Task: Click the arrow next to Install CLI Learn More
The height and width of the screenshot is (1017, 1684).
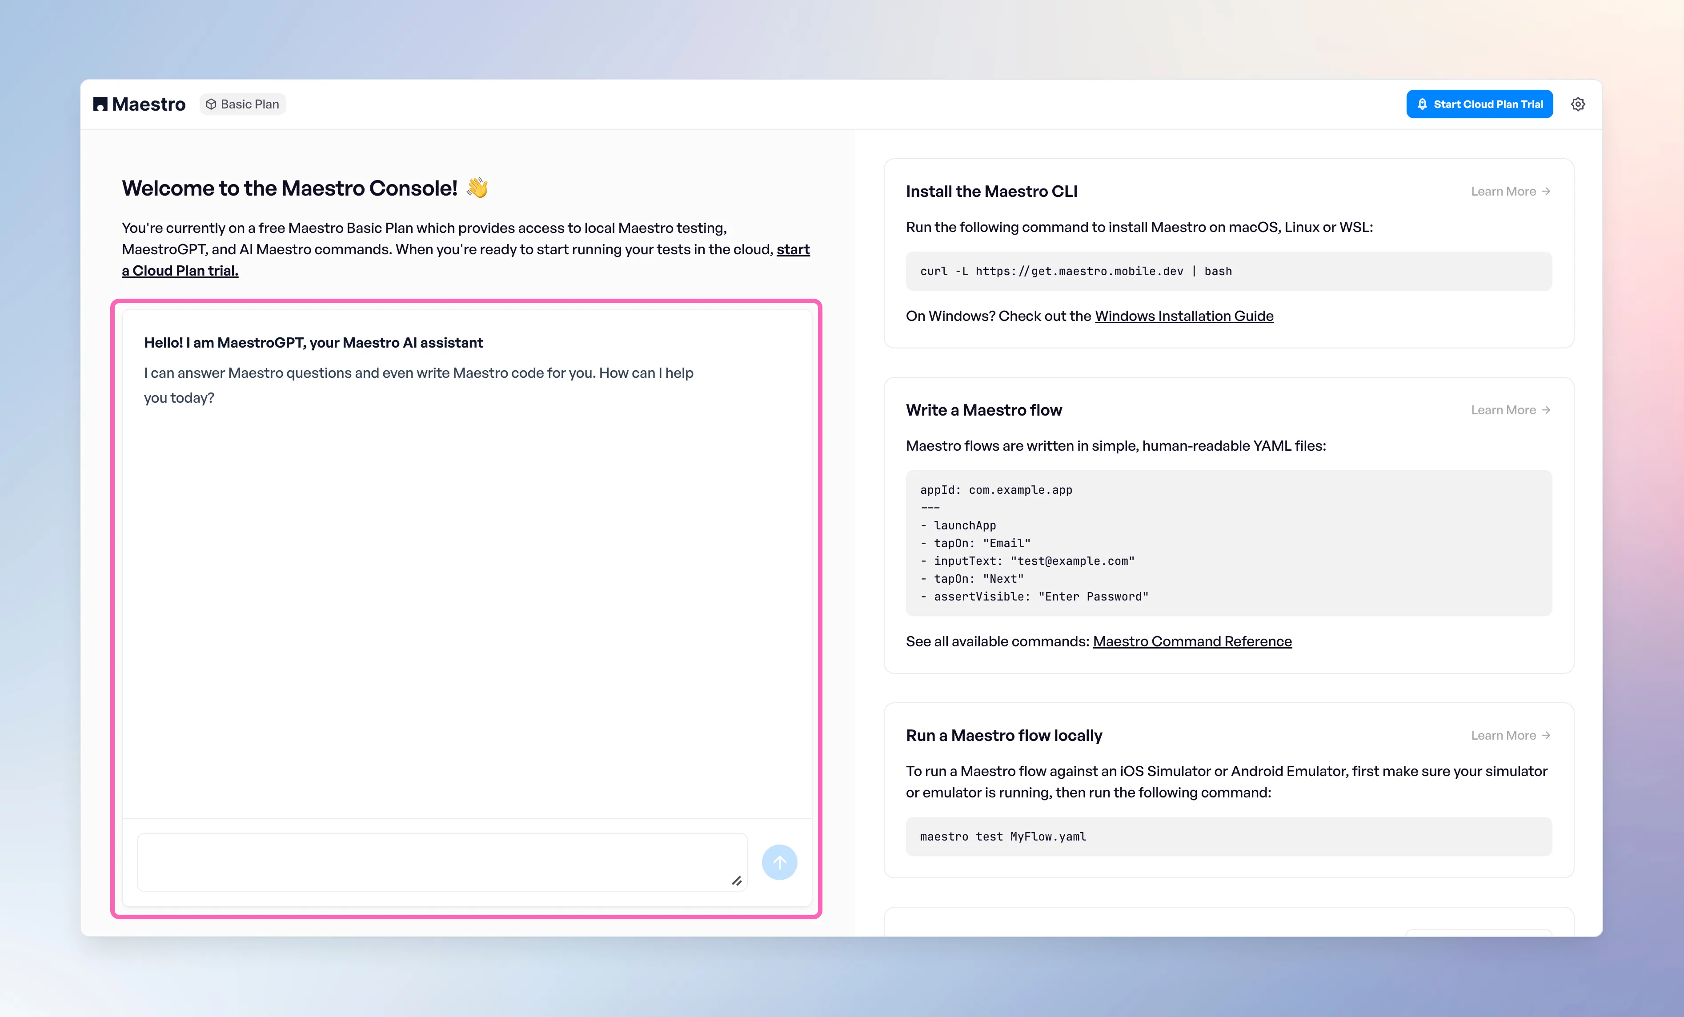Action: (x=1546, y=192)
